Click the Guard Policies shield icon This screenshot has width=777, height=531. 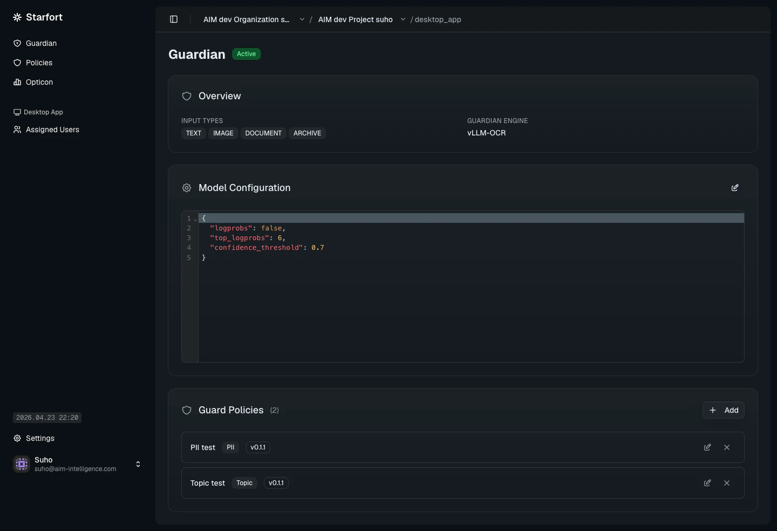[x=187, y=410]
